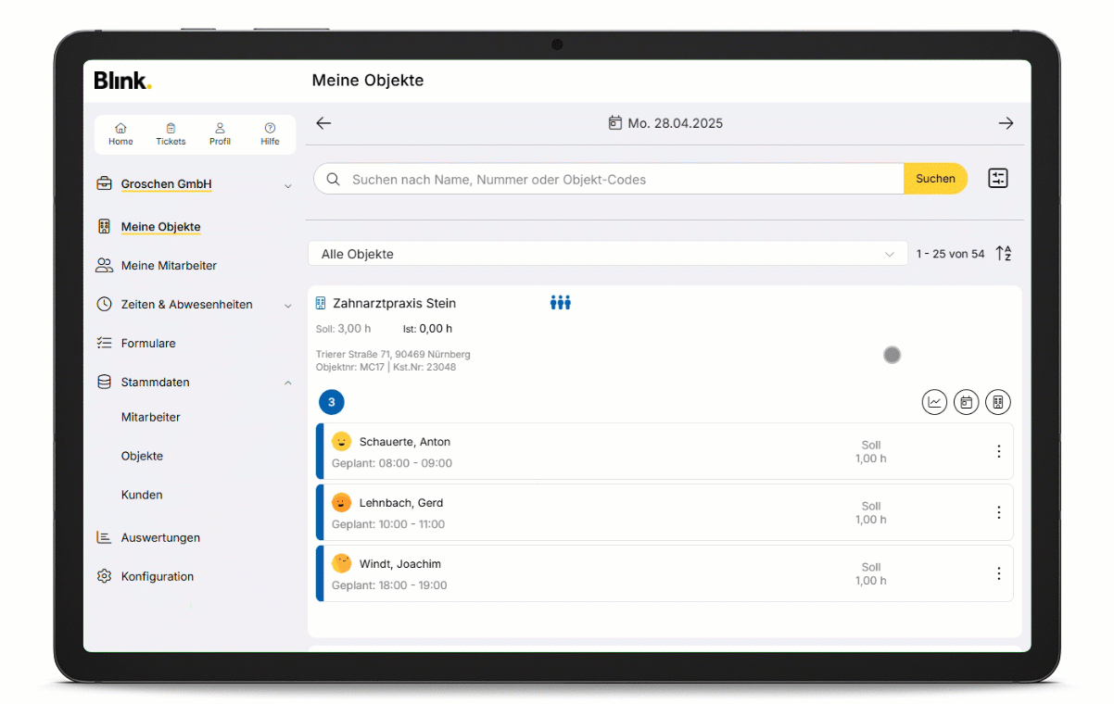This screenshot has width=1114, height=704.
Task: Collapse the Stammdaten menu section
Action: pos(287,383)
